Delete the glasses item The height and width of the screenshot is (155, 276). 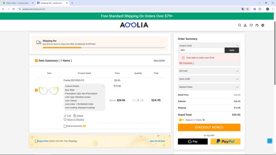pyautogui.click(x=78, y=116)
